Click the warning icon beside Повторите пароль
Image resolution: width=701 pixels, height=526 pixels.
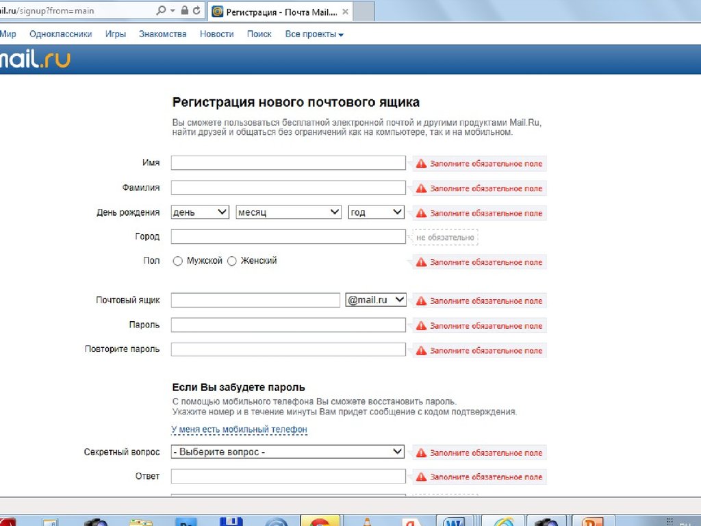421,351
